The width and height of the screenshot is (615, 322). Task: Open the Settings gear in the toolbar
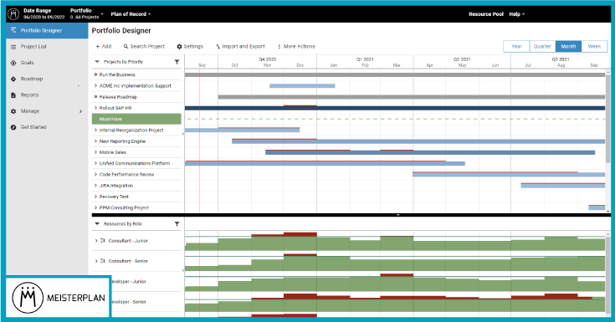[x=190, y=46]
